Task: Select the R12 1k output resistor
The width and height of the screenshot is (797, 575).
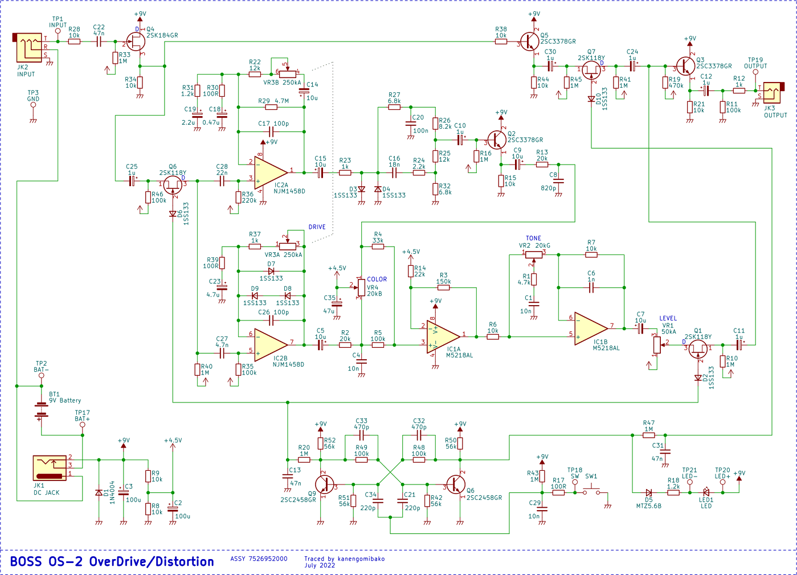Action: click(739, 91)
